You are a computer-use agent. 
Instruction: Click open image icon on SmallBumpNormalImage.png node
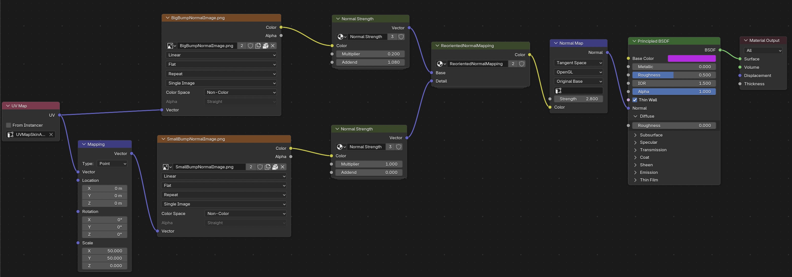tap(275, 167)
